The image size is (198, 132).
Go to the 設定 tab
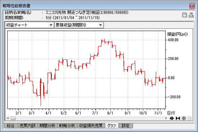(x=126, y=126)
